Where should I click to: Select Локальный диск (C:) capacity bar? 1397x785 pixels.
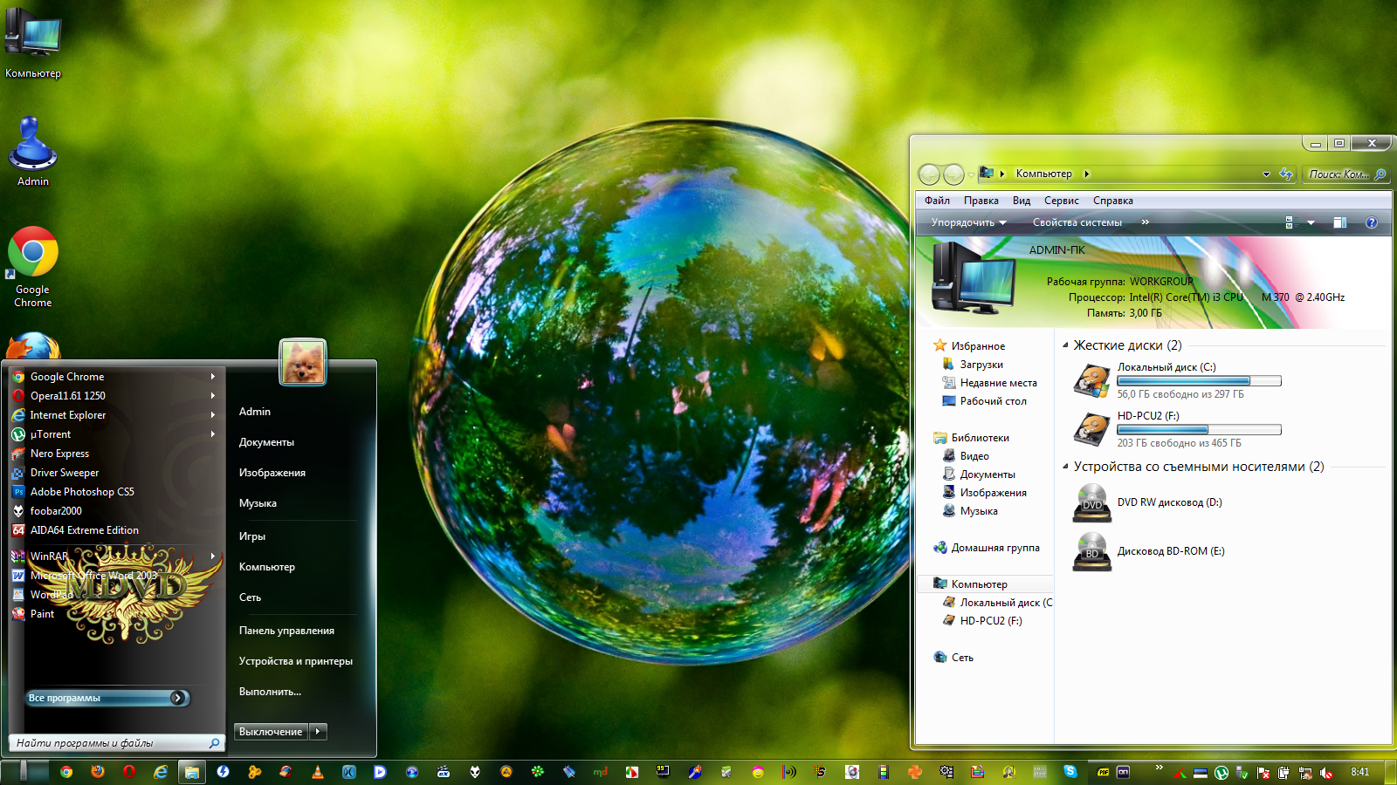click(x=1199, y=381)
